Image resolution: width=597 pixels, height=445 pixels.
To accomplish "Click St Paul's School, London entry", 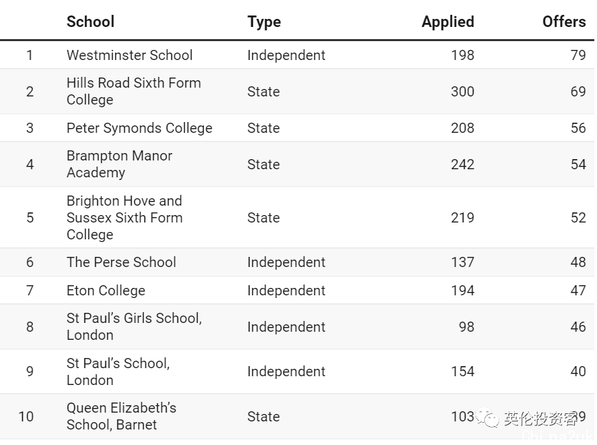I will pos(118,372).
